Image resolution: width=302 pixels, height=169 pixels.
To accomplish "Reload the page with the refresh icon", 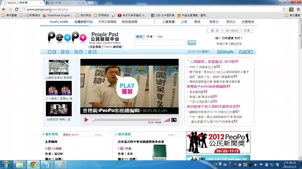I will 17,9.
